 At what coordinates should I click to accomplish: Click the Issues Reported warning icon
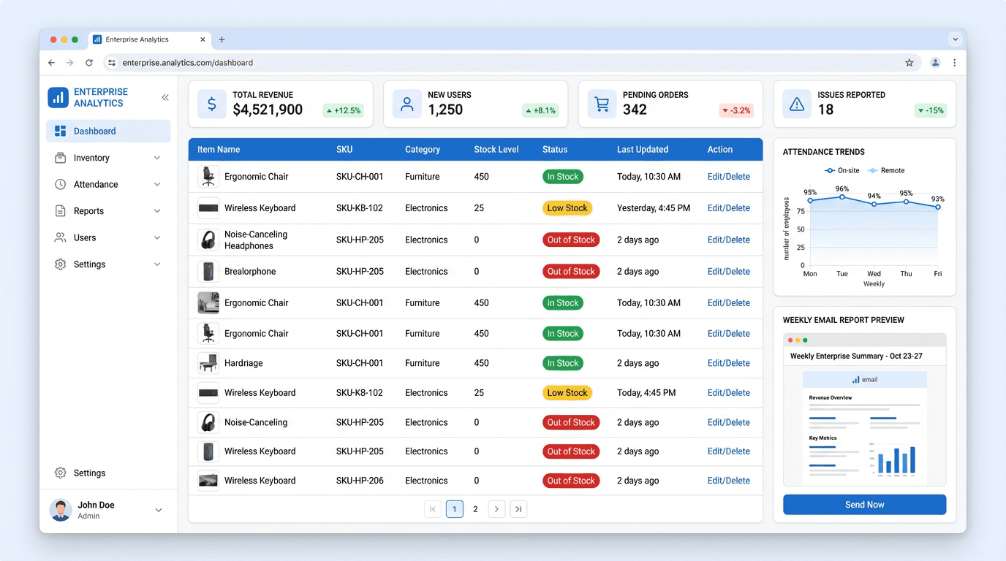[x=796, y=104]
